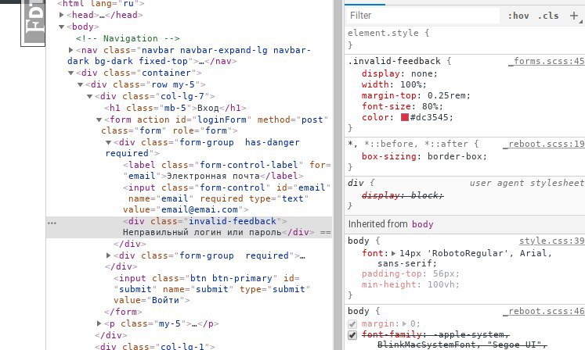Toggle the margin property checkbox
Viewport: 585px width, 350px height.
click(352, 324)
